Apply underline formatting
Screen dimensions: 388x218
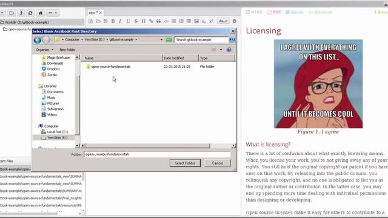tap(128, 21)
